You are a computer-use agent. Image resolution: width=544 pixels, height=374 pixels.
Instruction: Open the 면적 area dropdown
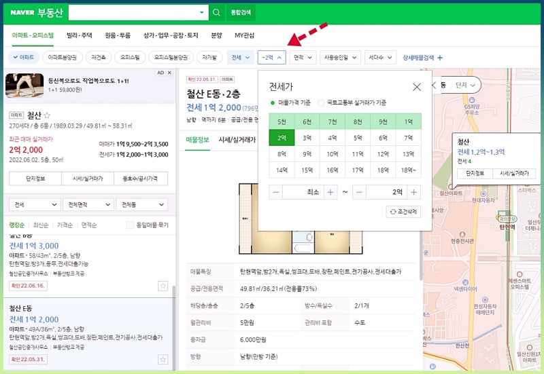coord(303,58)
